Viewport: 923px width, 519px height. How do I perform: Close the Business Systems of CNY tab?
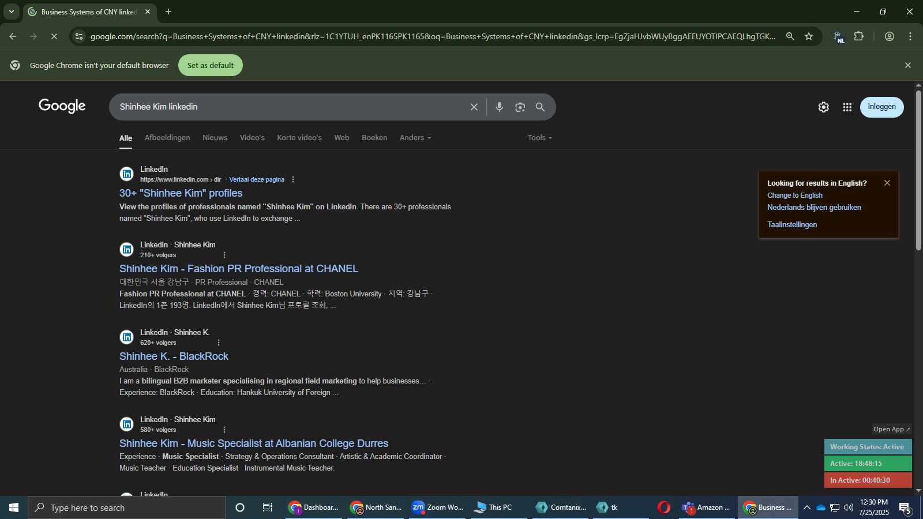[148, 12]
